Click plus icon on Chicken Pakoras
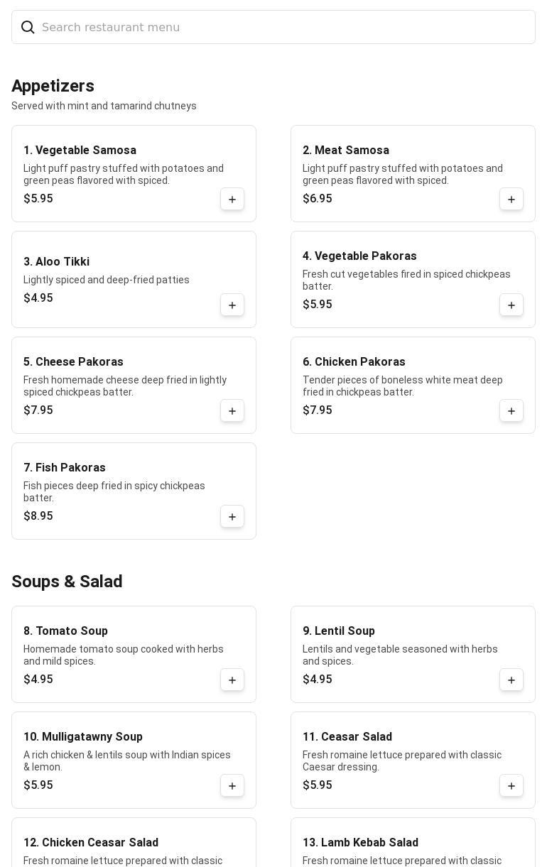Image resolution: width=547 pixels, height=867 pixels. 511,411
